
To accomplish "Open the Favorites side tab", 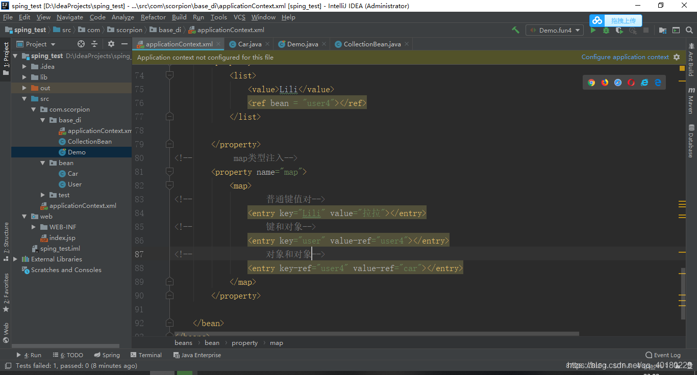I will (x=6, y=292).
